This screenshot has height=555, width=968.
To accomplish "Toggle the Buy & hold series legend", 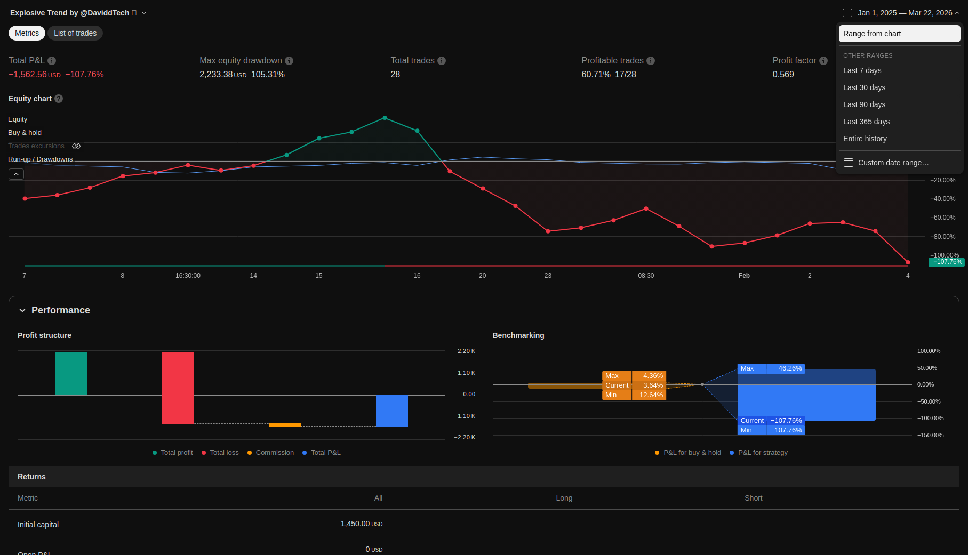I will [x=25, y=133].
